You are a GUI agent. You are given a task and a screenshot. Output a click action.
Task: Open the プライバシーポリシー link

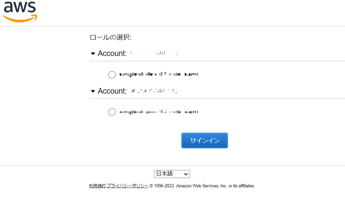pyautogui.click(x=127, y=186)
